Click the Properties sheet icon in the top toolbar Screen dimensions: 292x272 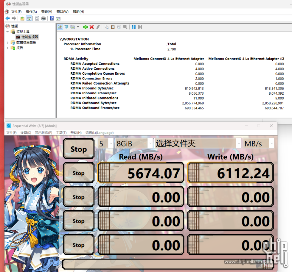pyautogui.click(x=37, y=18)
